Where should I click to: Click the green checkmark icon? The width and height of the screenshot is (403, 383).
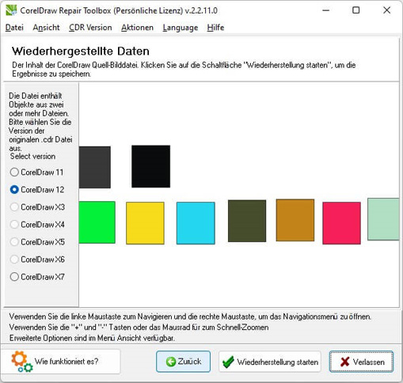coord(228,362)
